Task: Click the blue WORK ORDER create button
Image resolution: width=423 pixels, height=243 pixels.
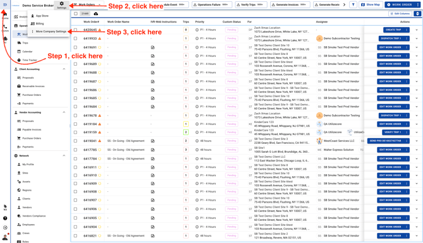Action: [x=400, y=4]
